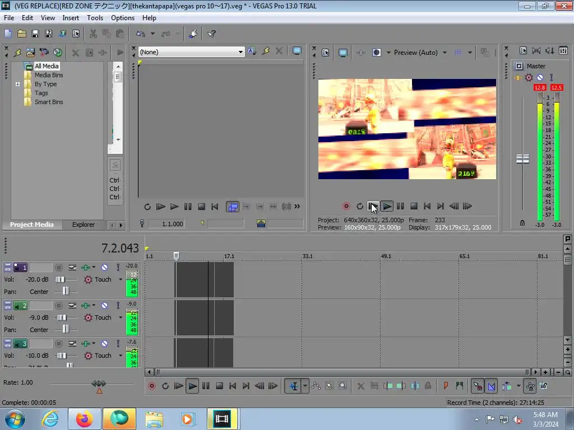The width and height of the screenshot is (574, 430).
Task: Create a new project from the toolbar
Action: coord(8,34)
